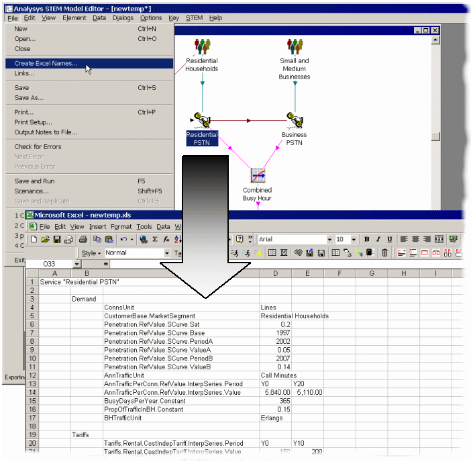This screenshot has height=464, width=471.
Task: Select the Residential PSTN service icon
Action: pyautogui.click(x=202, y=120)
